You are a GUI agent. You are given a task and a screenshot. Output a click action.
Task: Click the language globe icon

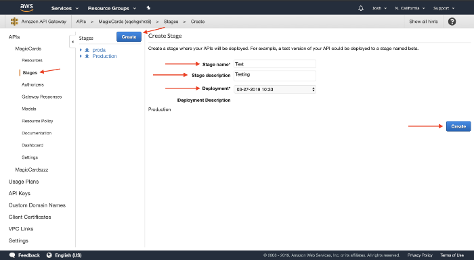49,255
